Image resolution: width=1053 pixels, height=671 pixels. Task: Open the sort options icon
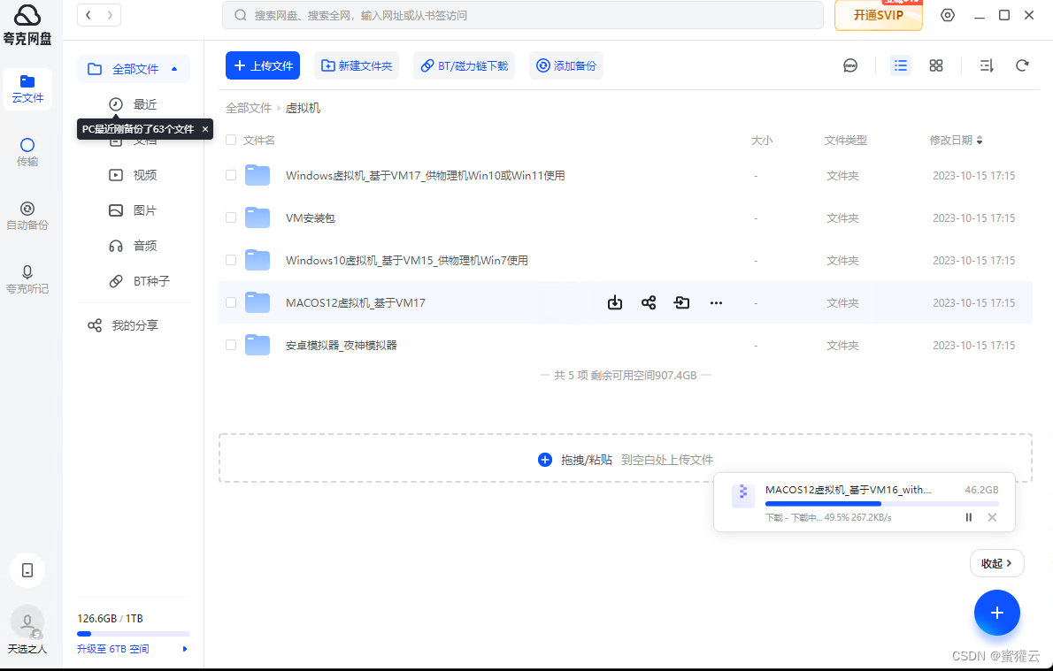tap(987, 65)
